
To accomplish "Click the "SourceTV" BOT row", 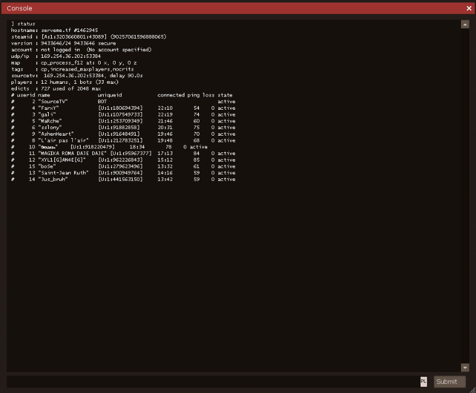I will (121, 102).
